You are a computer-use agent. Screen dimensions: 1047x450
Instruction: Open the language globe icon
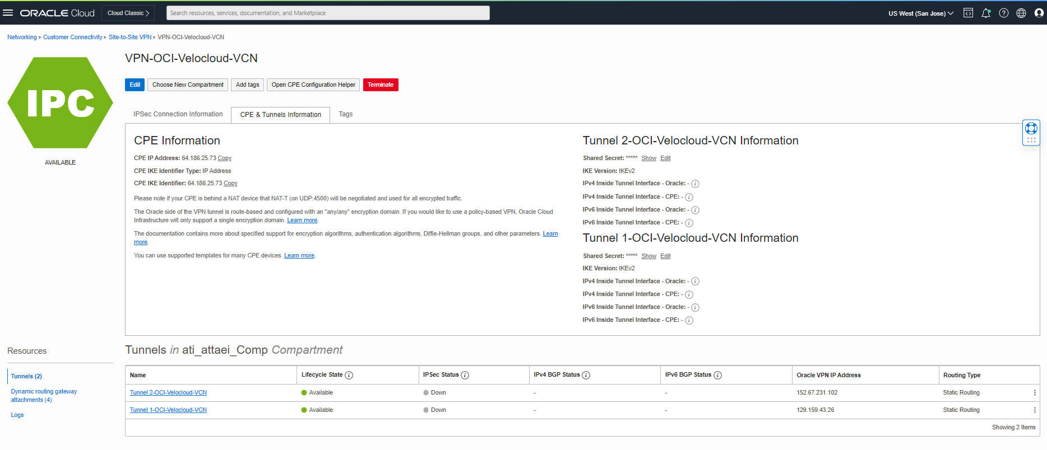coord(1021,13)
